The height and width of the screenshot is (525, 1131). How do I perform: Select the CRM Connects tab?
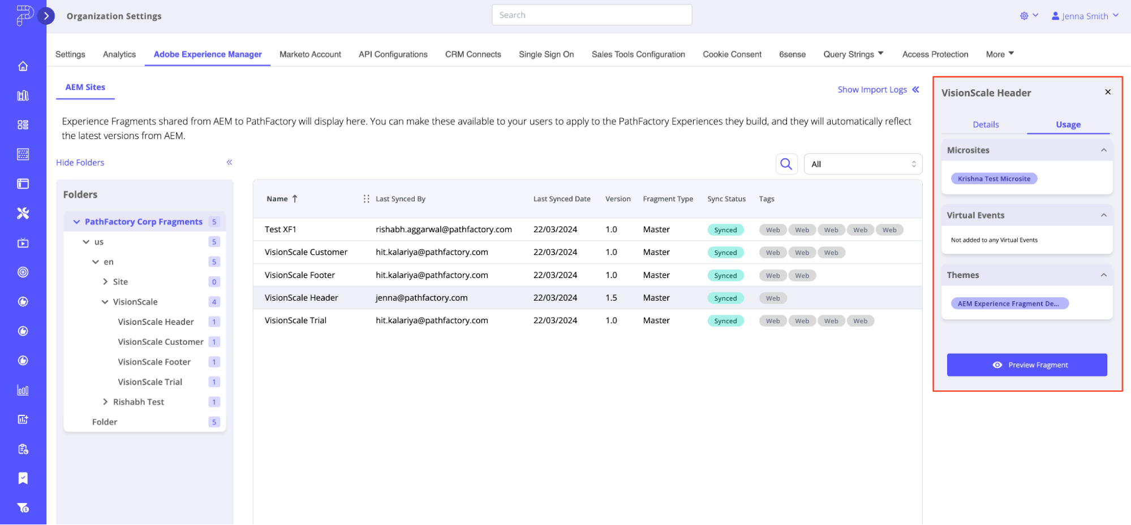473,54
